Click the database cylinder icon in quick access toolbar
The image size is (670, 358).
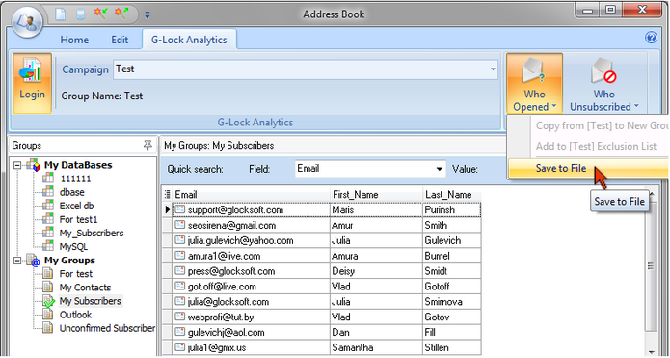click(x=80, y=14)
